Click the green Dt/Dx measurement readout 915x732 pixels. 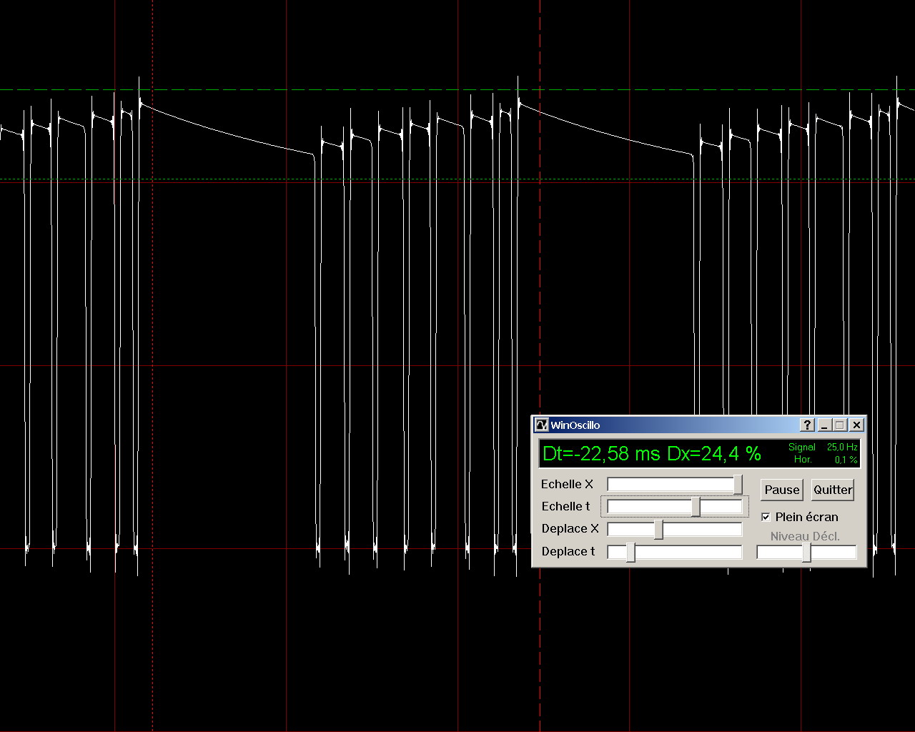click(x=652, y=454)
